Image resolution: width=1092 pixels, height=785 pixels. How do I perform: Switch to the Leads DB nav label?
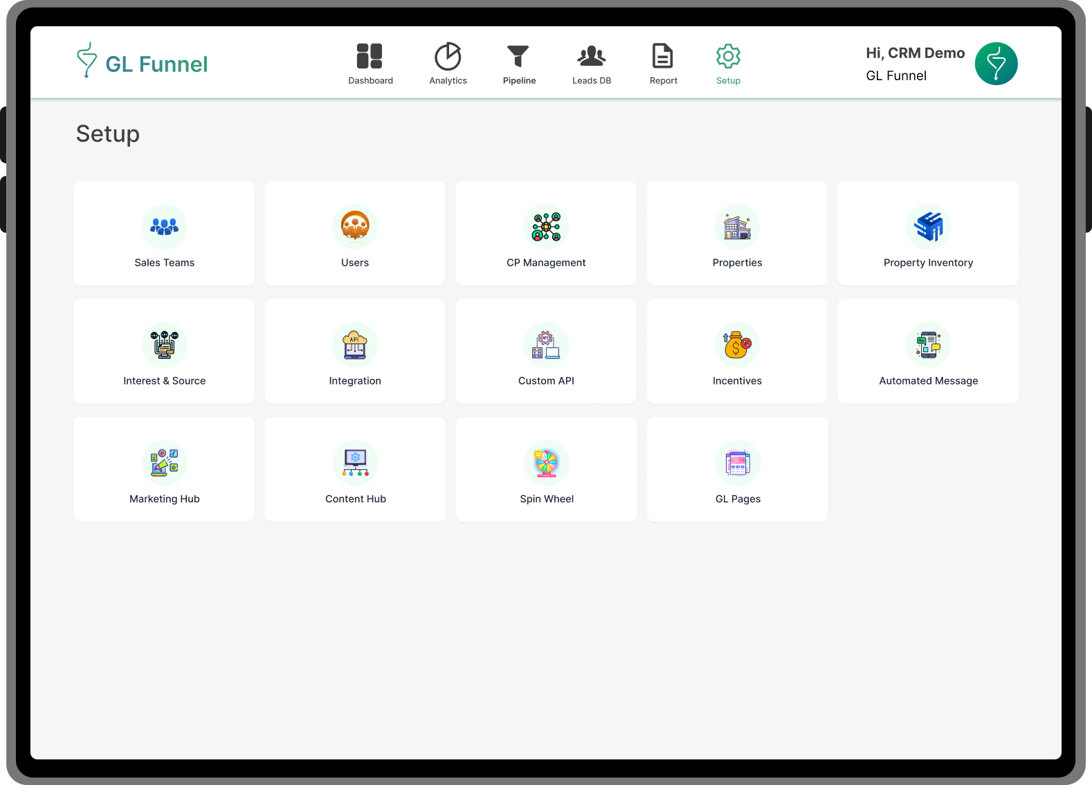(x=592, y=81)
